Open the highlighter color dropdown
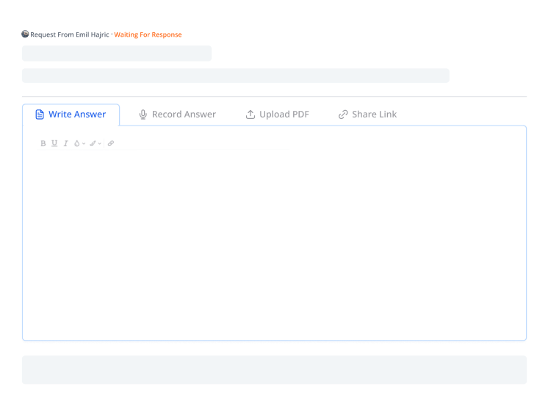The height and width of the screenshot is (403, 548). coord(95,143)
